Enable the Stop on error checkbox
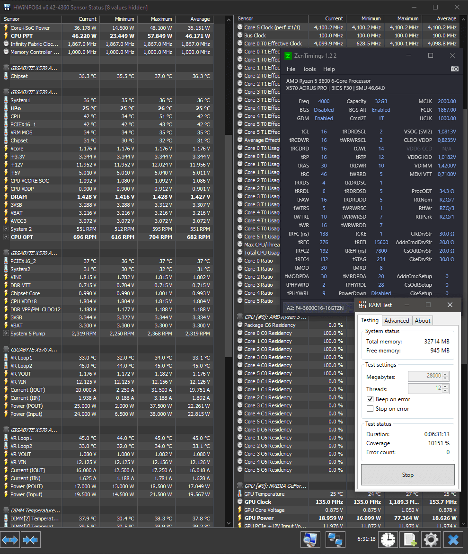468x554 pixels. [370, 408]
